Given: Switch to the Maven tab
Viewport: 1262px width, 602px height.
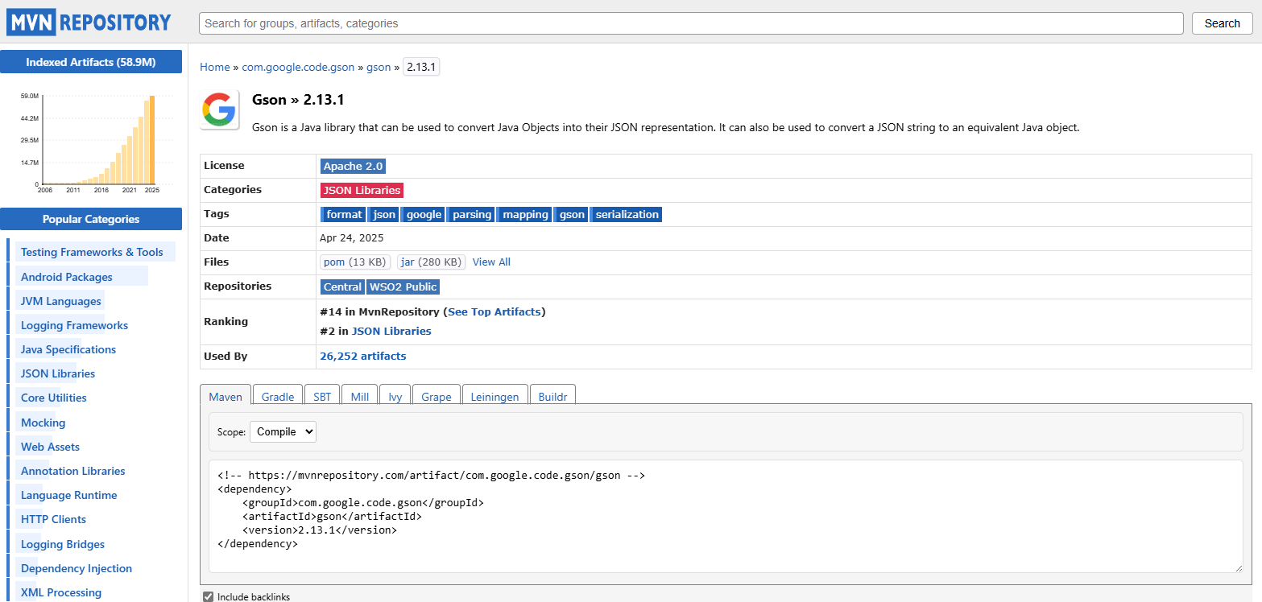Looking at the screenshot, I should (226, 397).
